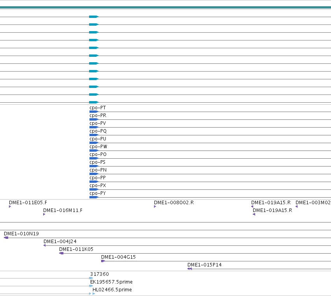Click the cpo-PN transcript label

98,170
